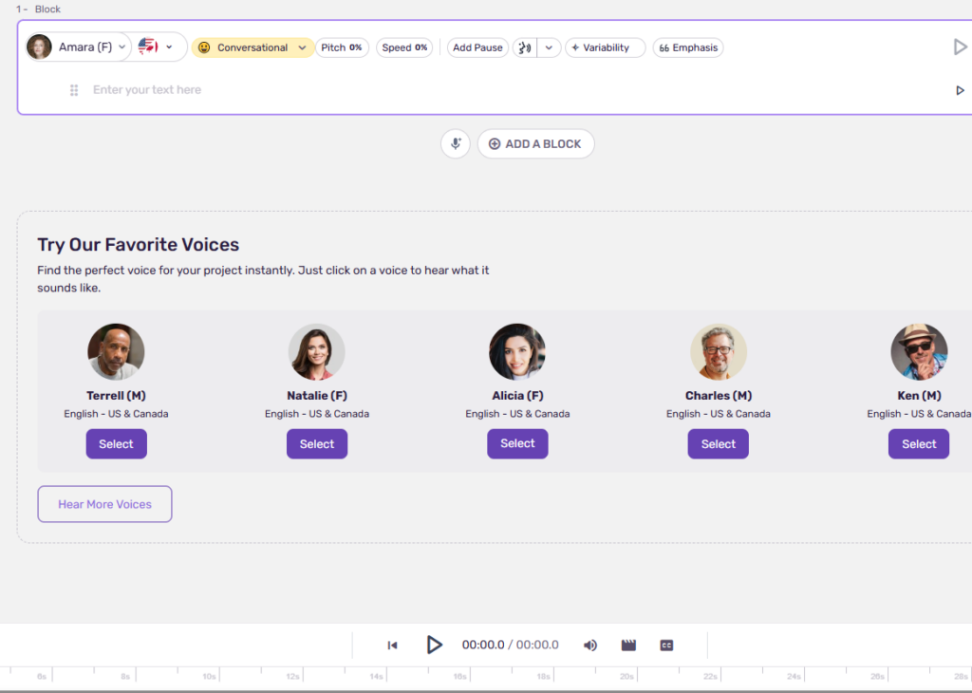
Task: Skip to start of timeline
Action: (392, 646)
